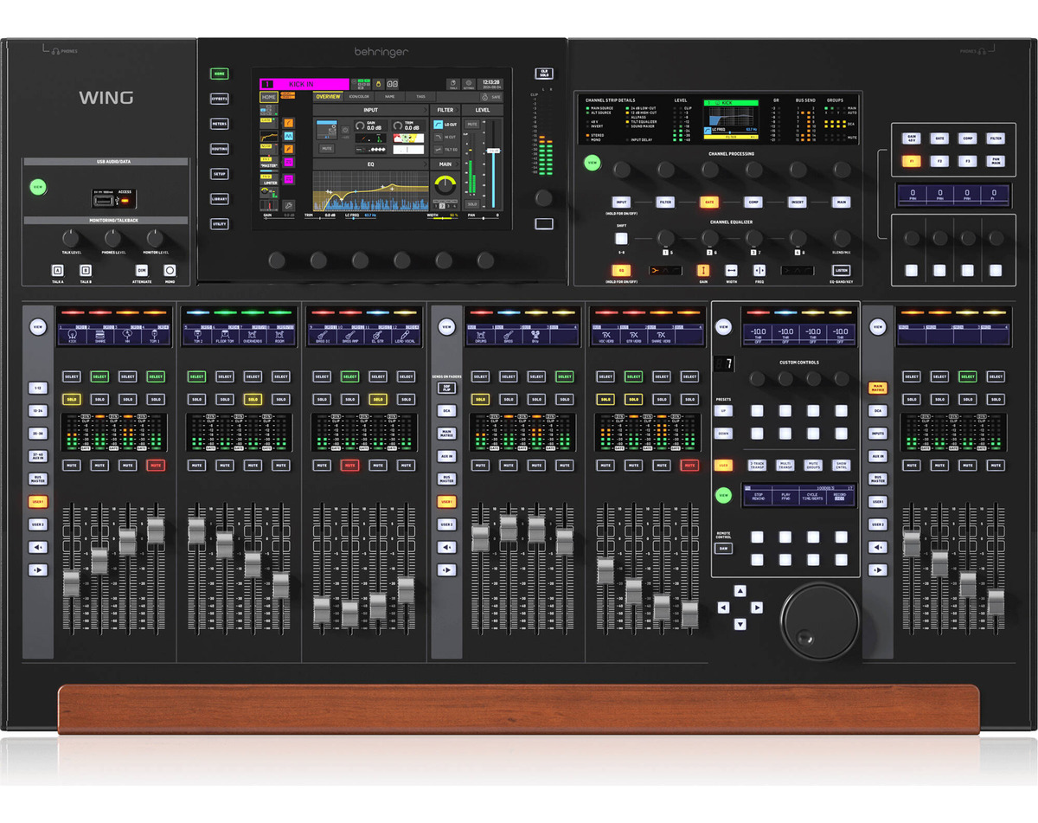This screenshot has height=823, width=1038.
Task: Open the Tags tab on touchscreen
Action: pos(420,97)
